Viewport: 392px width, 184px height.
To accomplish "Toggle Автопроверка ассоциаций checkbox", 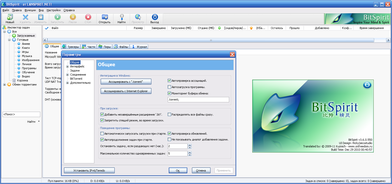I will tap(169, 81).
